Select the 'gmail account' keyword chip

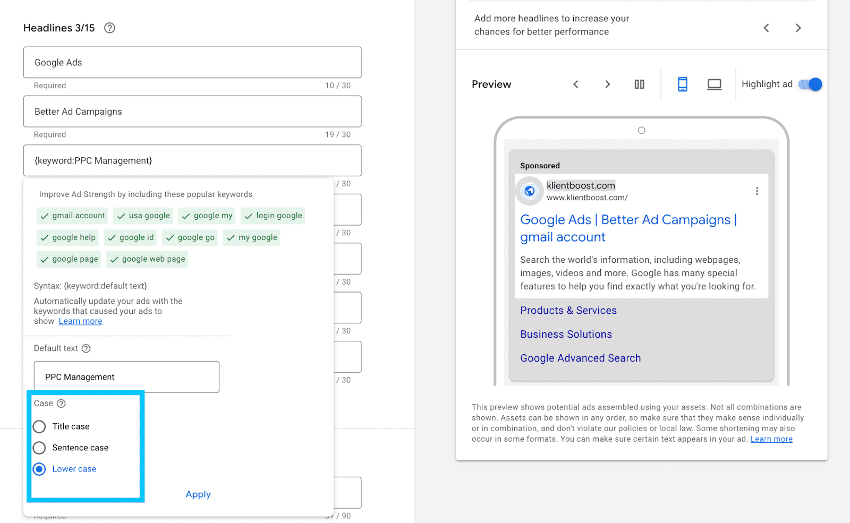pos(72,216)
